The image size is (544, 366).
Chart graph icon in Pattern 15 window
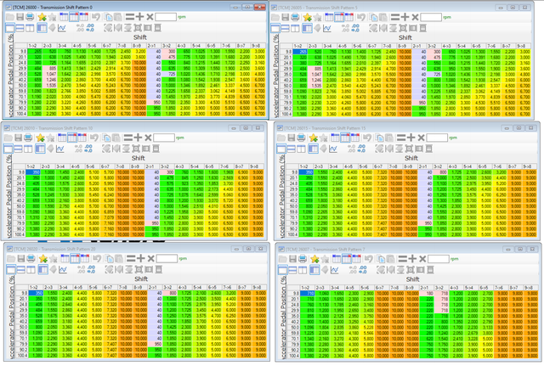point(333,149)
